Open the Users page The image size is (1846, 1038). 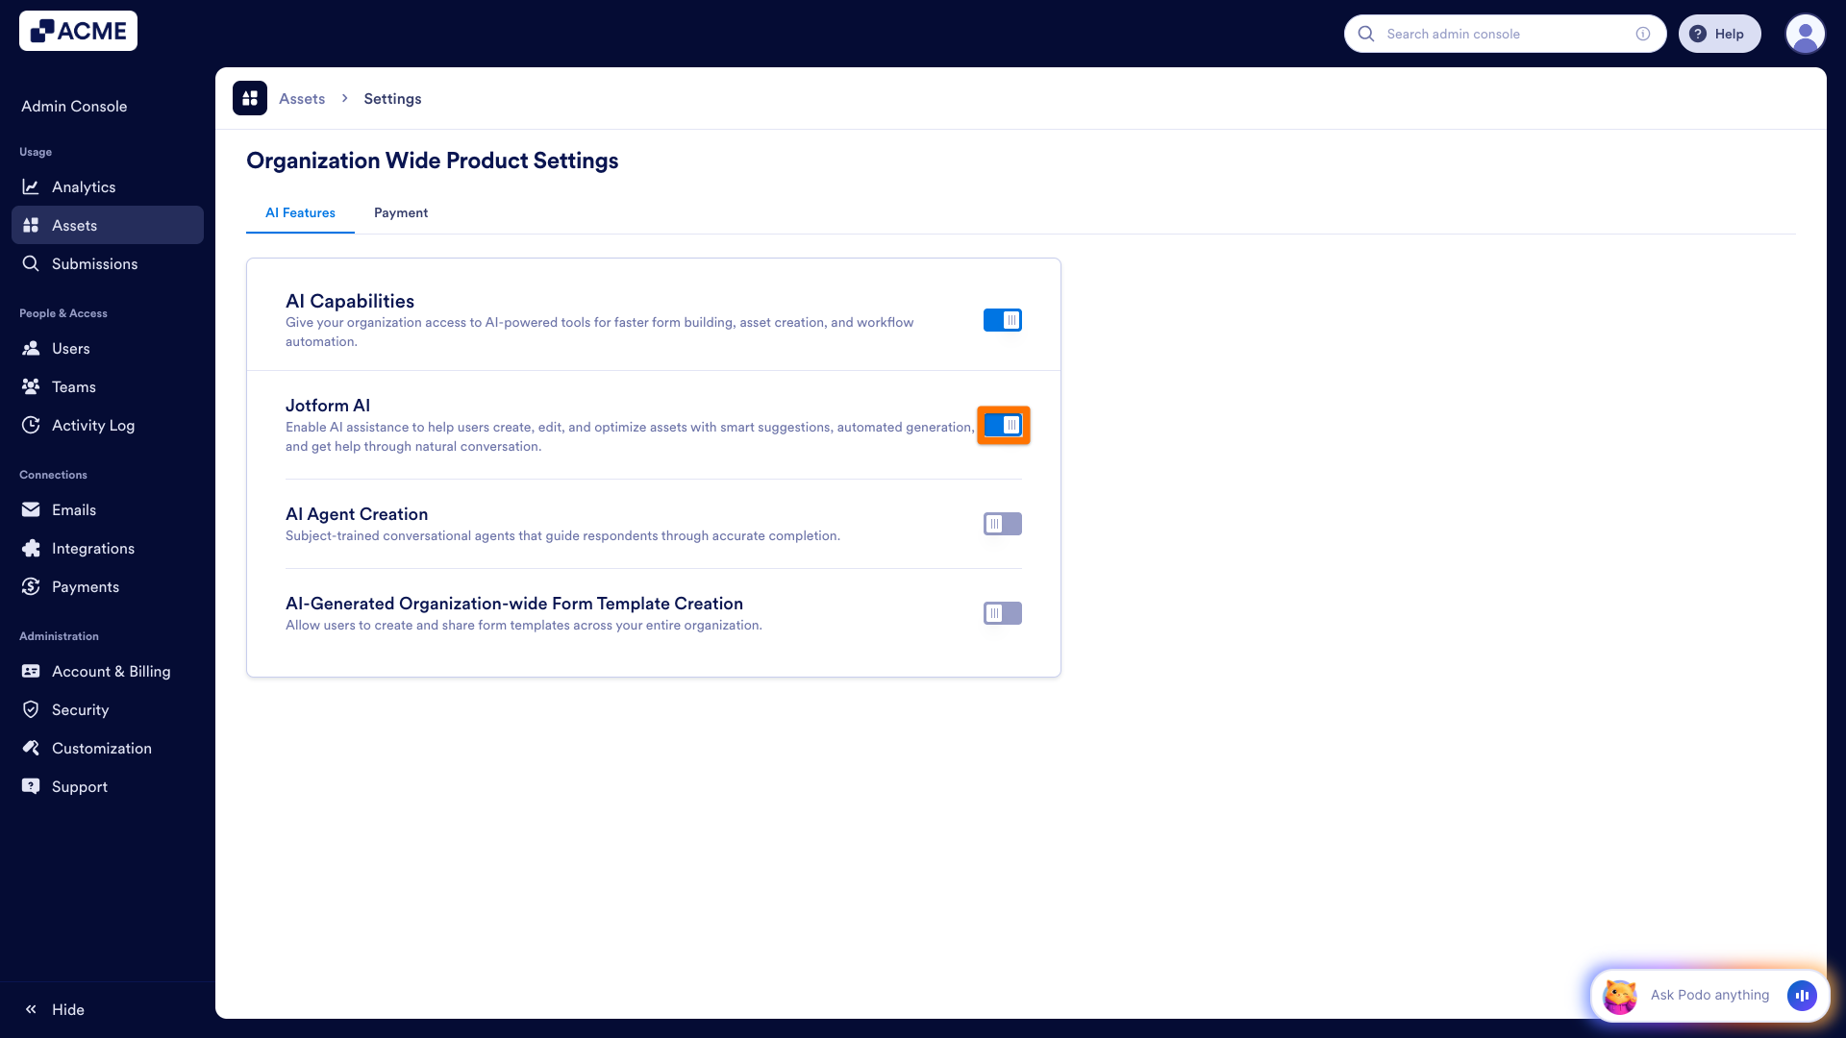coord(71,348)
